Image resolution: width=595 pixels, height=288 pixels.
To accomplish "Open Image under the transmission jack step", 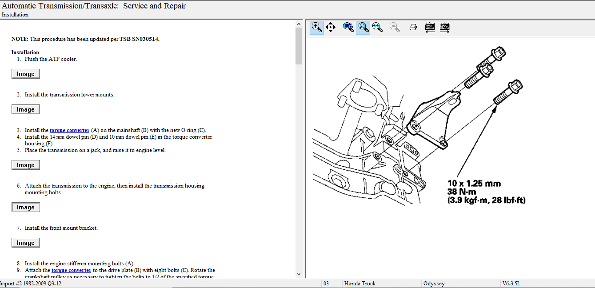I will click(x=26, y=165).
